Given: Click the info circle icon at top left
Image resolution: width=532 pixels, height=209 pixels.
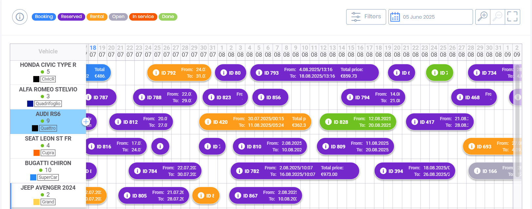Looking at the screenshot, I should 20,17.
